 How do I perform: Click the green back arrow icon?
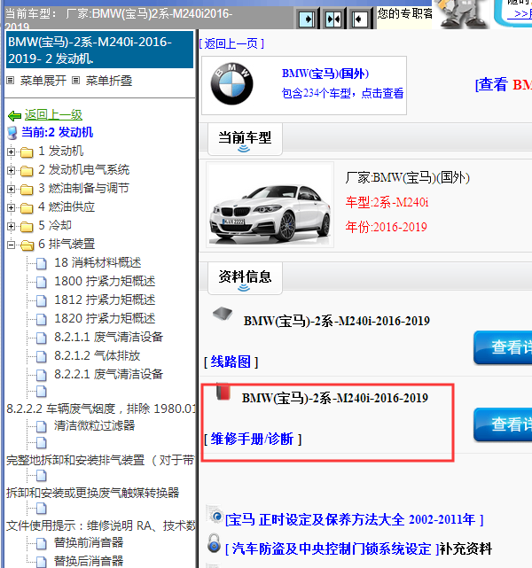pyautogui.click(x=14, y=116)
